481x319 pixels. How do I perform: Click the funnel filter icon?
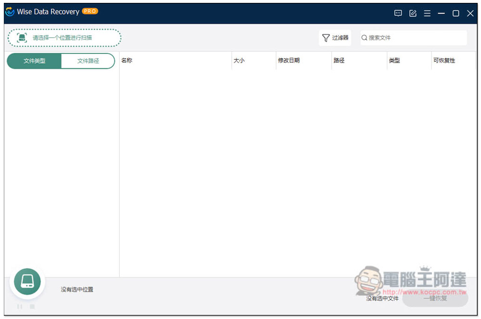coord(326,38)
